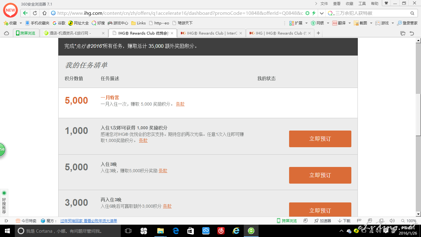Open the 截图 screenshot tool
421x237 pixels.
click(x=361, y=23)
